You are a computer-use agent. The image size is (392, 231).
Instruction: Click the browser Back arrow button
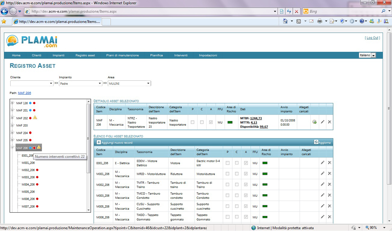(4, 11)
